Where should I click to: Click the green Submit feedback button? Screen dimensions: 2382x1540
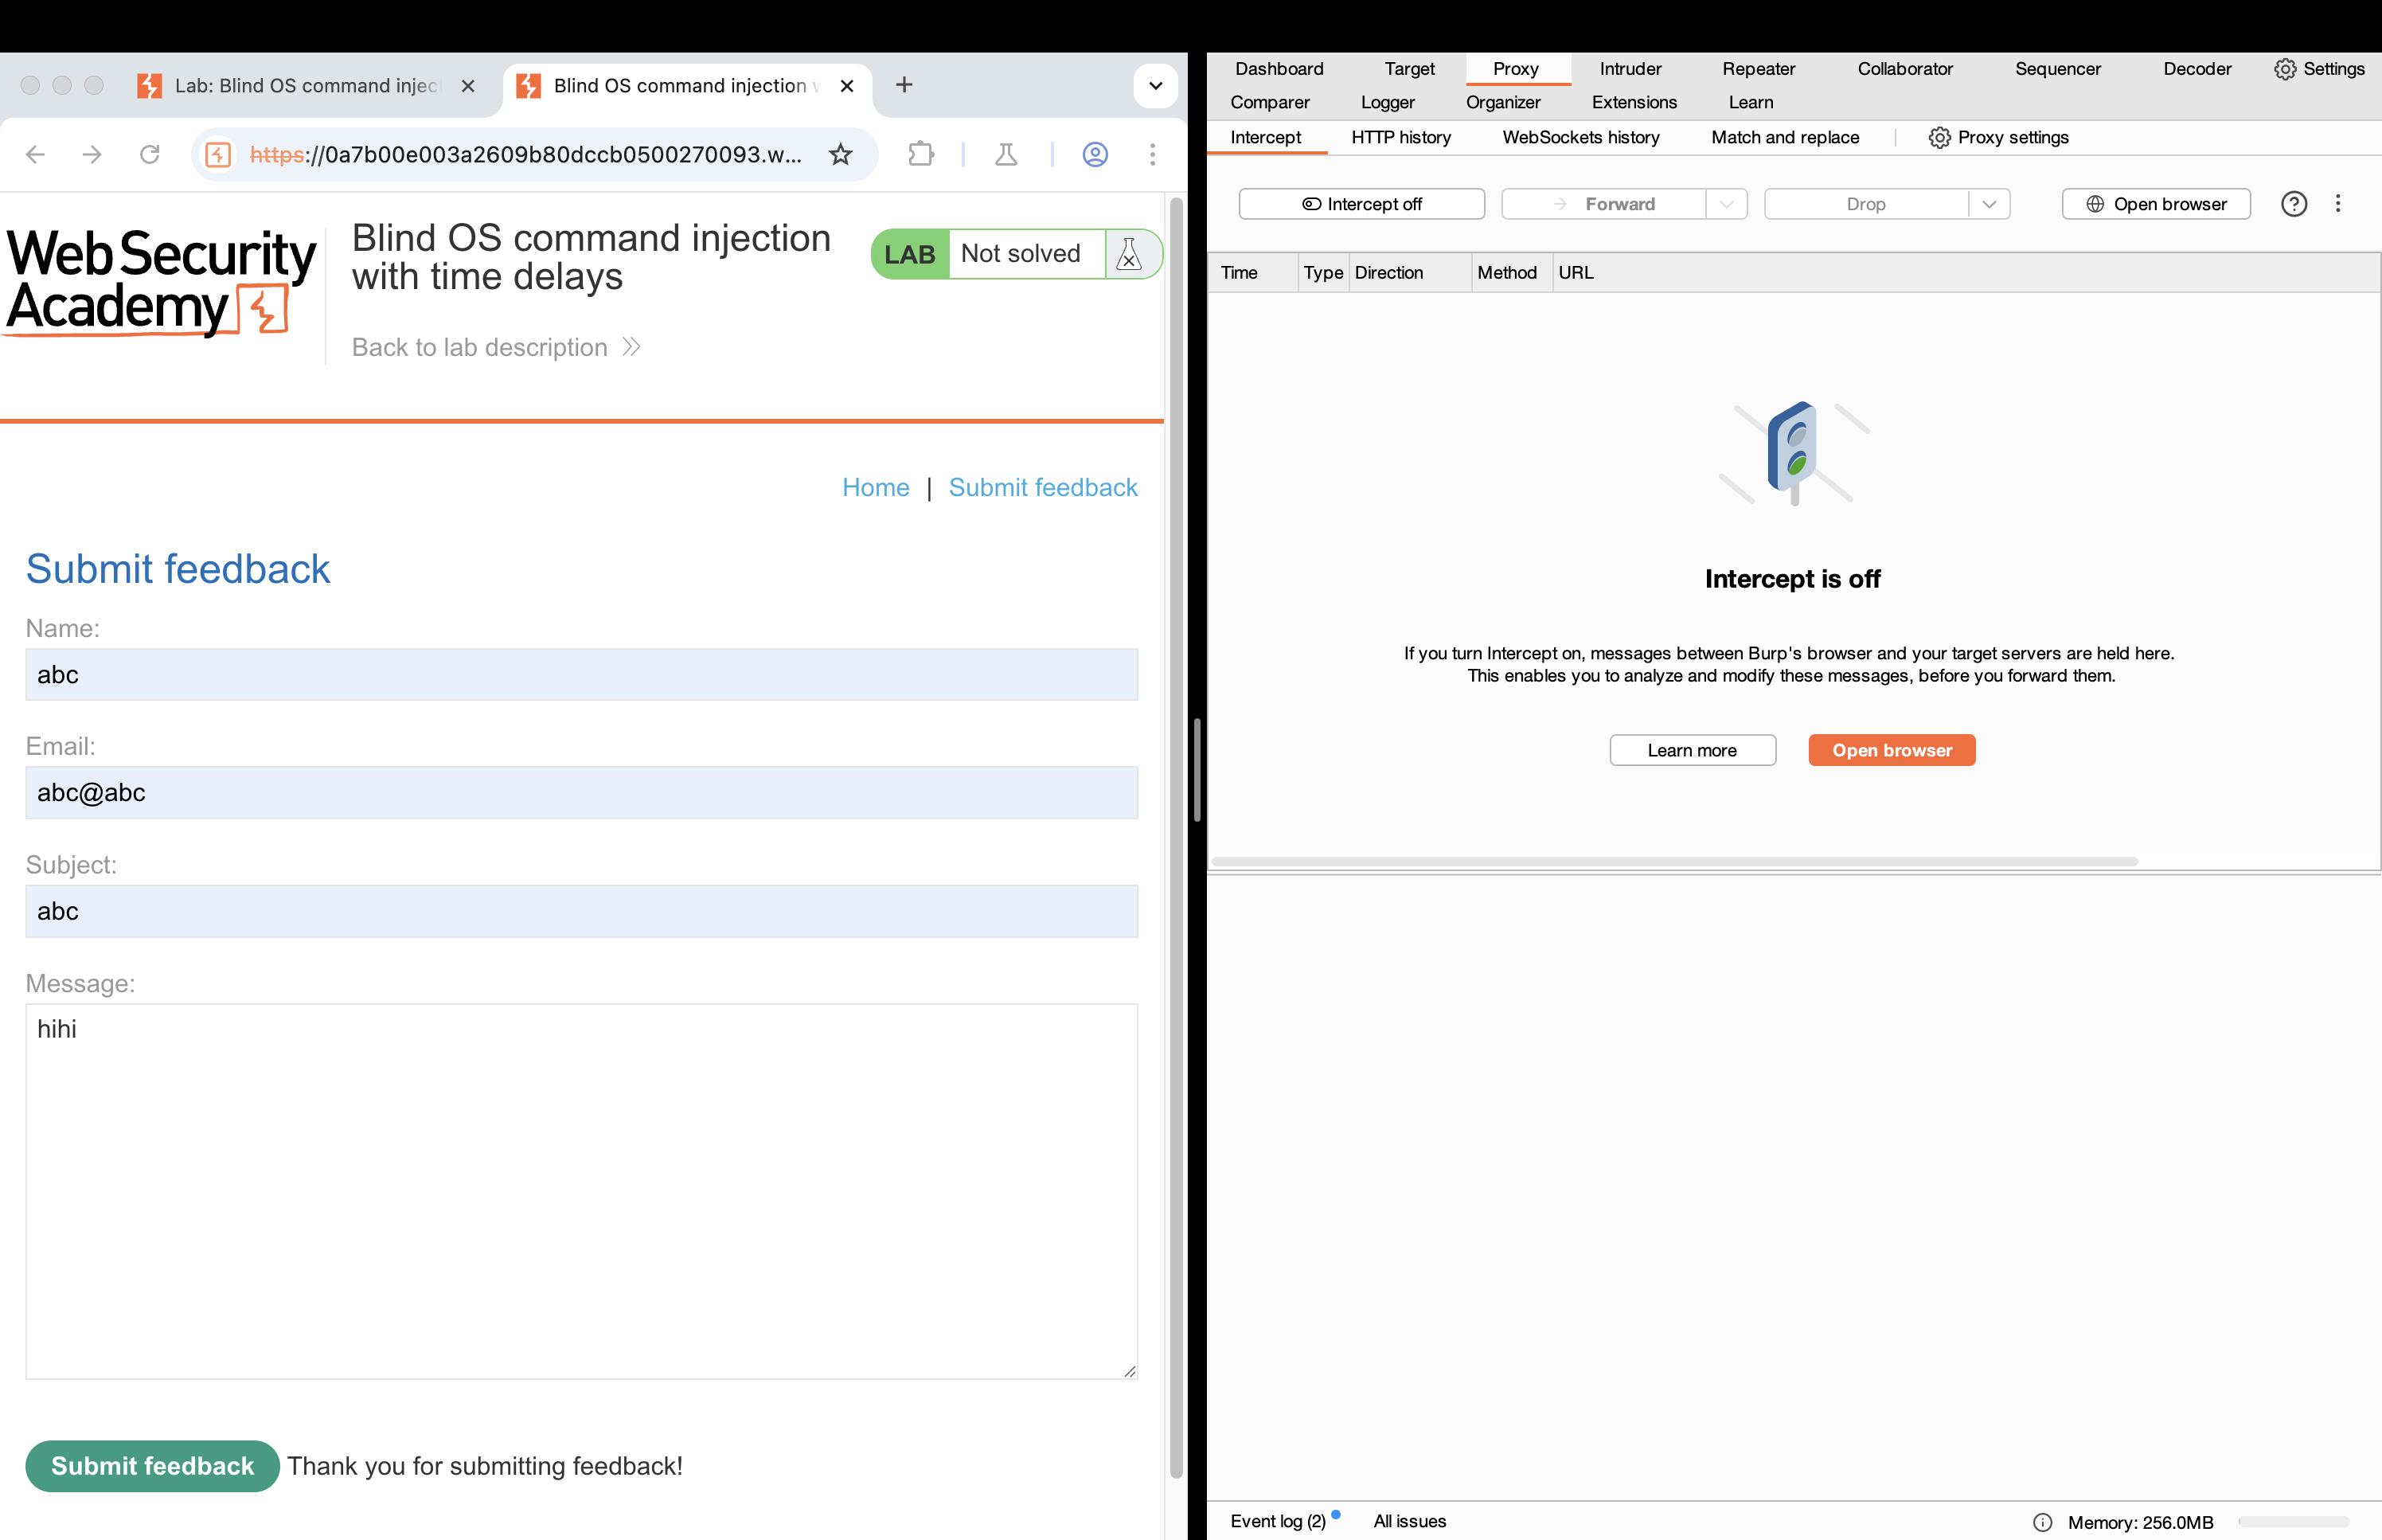(x=152, y=1465)
